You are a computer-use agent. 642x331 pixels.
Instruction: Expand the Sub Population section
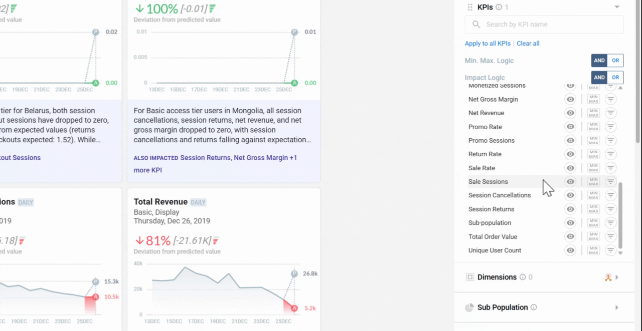(617, 307)
